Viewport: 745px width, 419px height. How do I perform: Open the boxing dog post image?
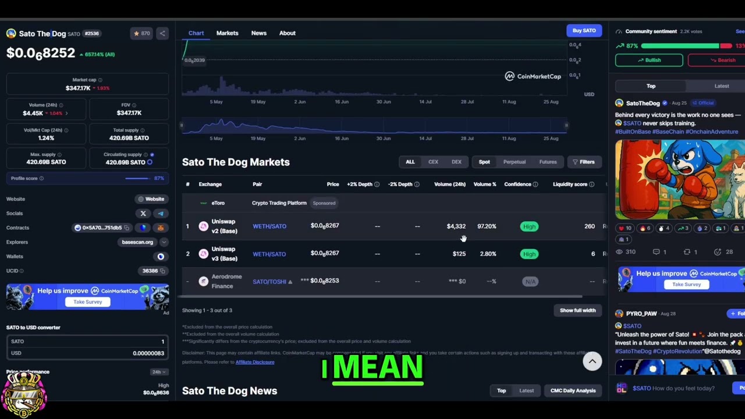680,180
